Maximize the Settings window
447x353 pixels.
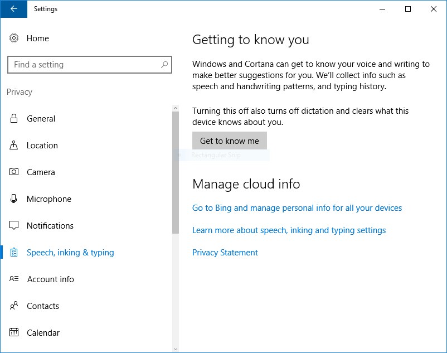tap(408, 9)
